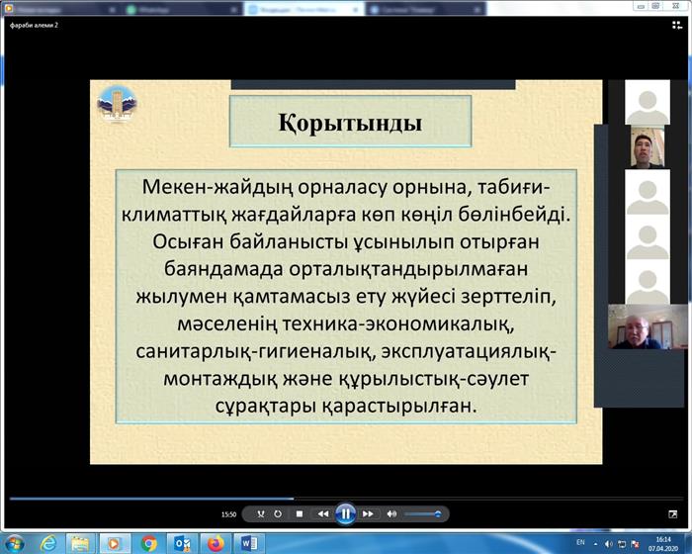Stop the video playback
Viewport: 692px width, 554px height.
pos(300,514)
